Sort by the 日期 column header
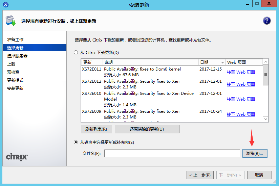This screenshot has width=279, height=186. 212,62
